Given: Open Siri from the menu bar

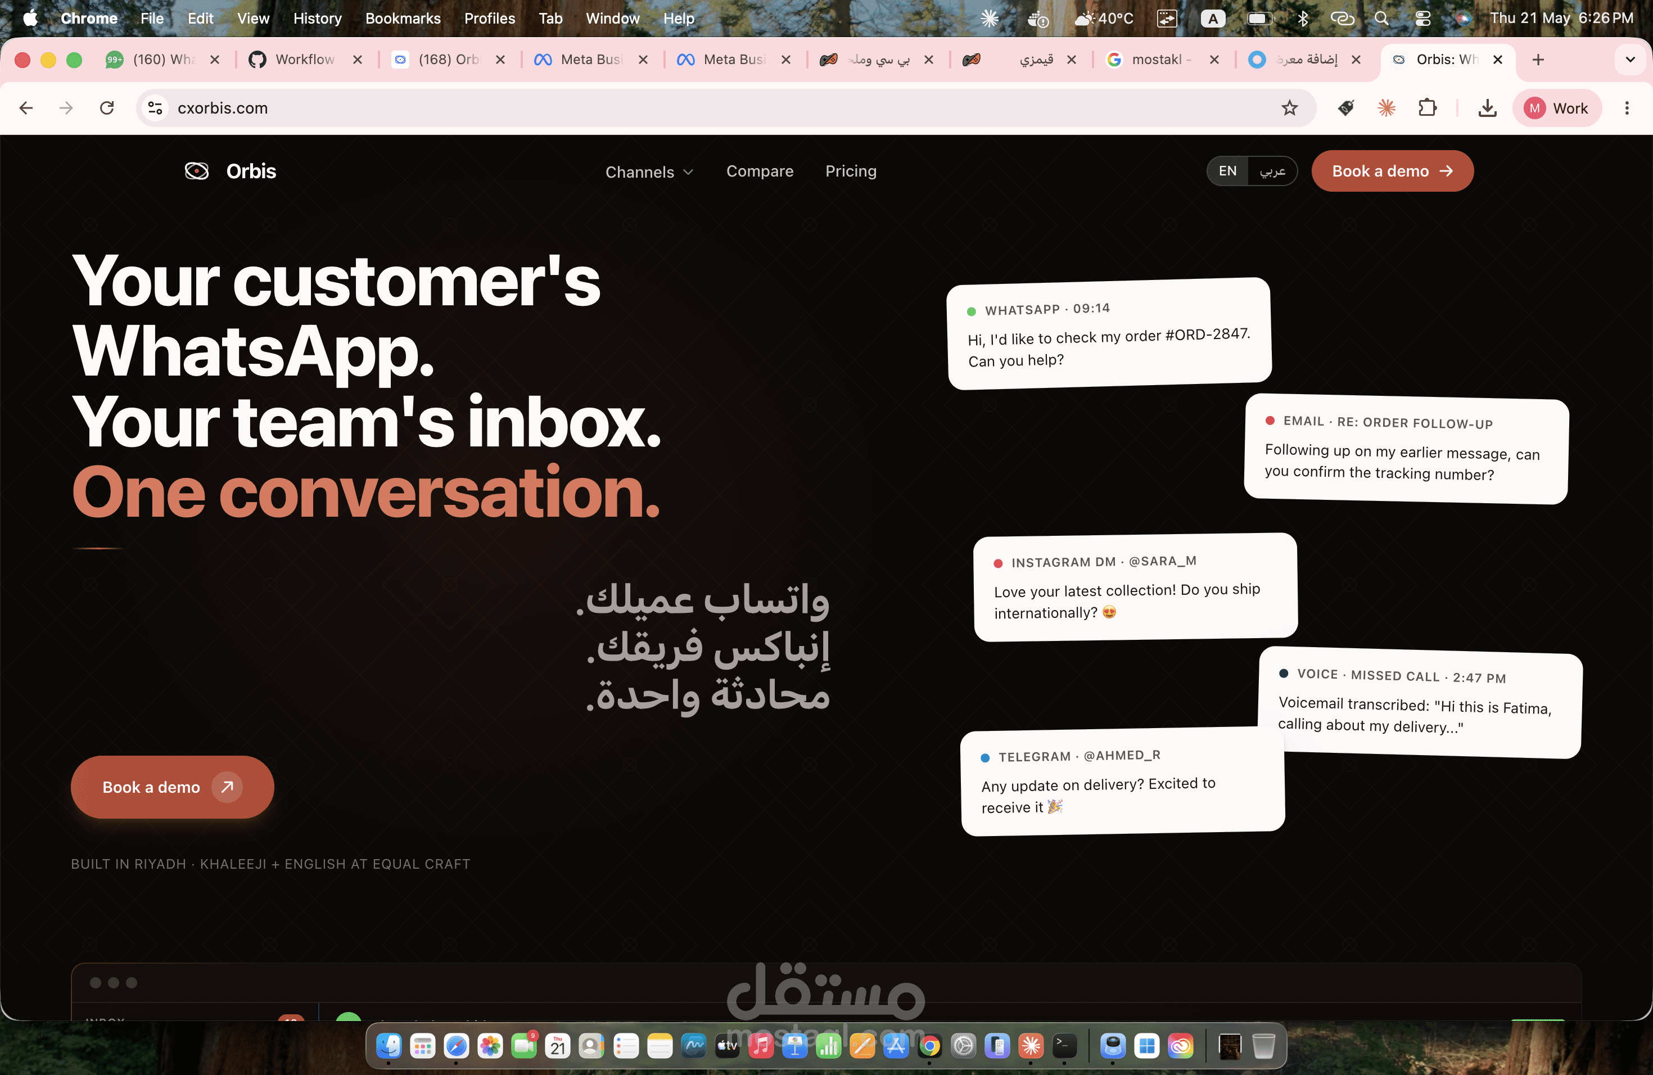Looking at the screenshot, I should [x=1463, y=18].
